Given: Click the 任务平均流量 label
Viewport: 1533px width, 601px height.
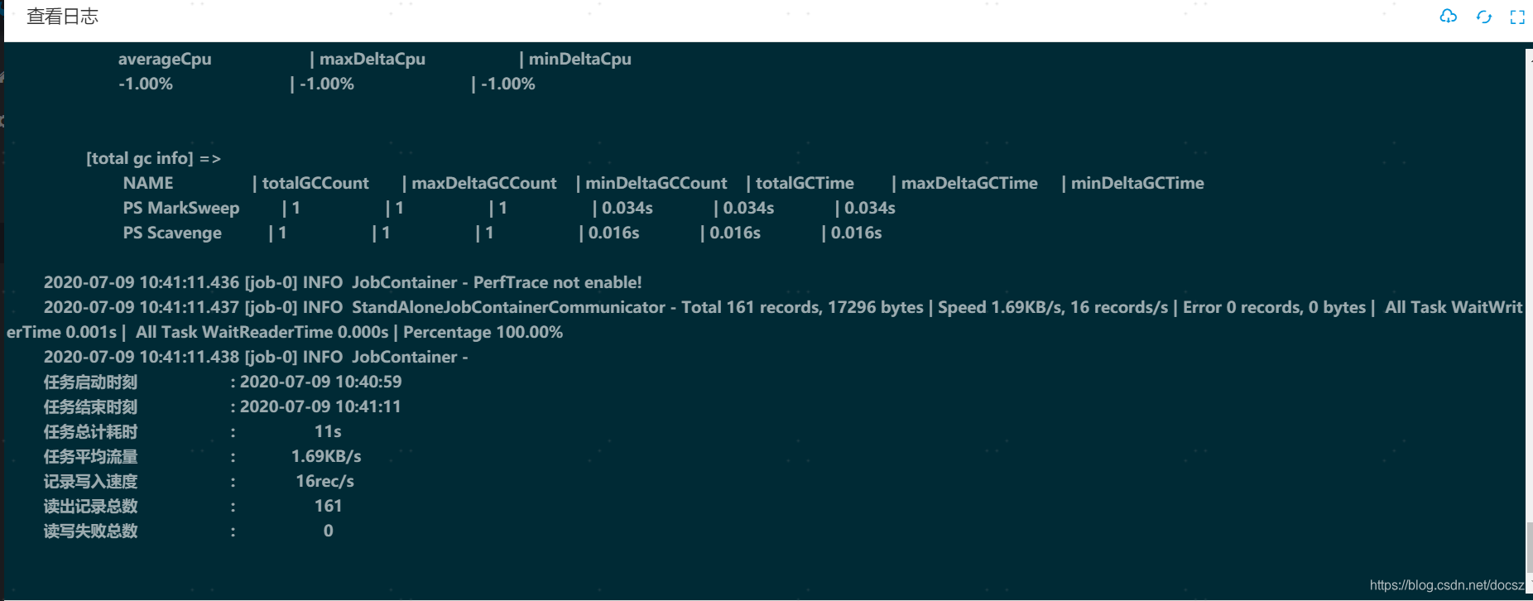Looking at the screenshot, I should point(90,456).
